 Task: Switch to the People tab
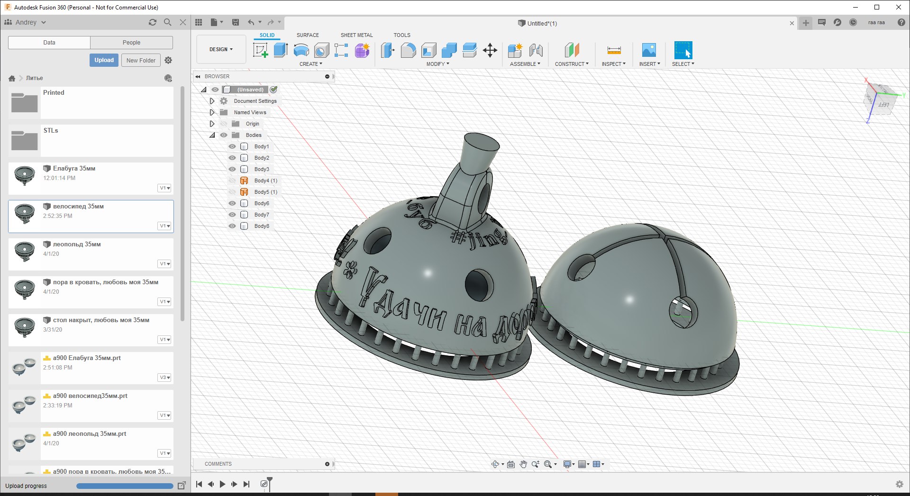pyautogui.click(x=131, y=43)
